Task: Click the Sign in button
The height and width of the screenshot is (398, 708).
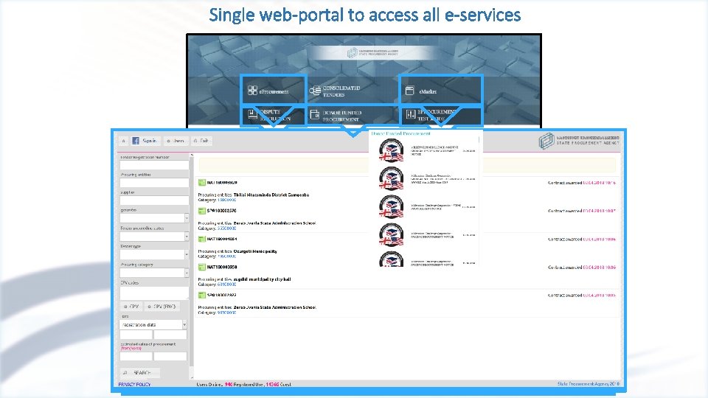Action: pyautogui.click(x=145, y=141)
